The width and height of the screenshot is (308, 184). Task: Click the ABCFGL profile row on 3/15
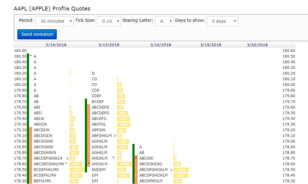(x=99, y=124)
